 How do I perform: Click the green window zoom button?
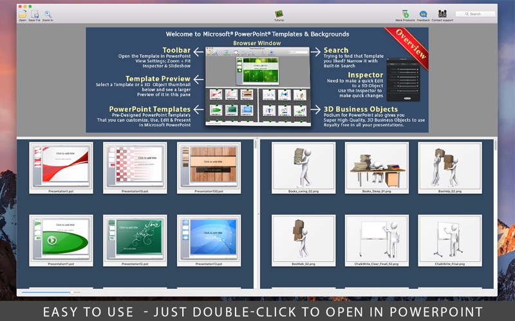click(30, 6)
